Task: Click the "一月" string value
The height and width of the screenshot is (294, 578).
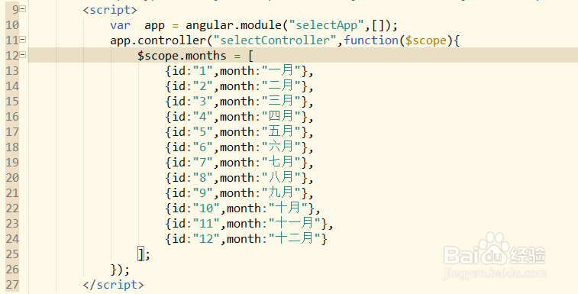Action: 281,70
